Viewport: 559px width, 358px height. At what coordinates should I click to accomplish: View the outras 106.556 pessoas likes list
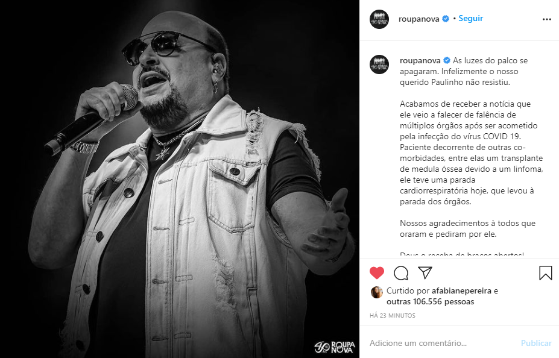[x=431, y=302]
